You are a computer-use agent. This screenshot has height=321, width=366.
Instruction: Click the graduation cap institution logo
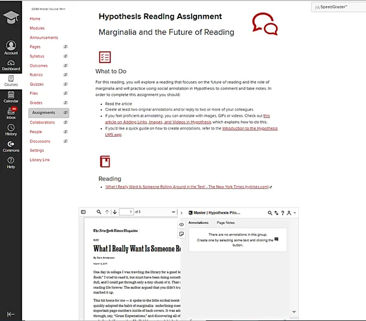[x=11, y=17]
